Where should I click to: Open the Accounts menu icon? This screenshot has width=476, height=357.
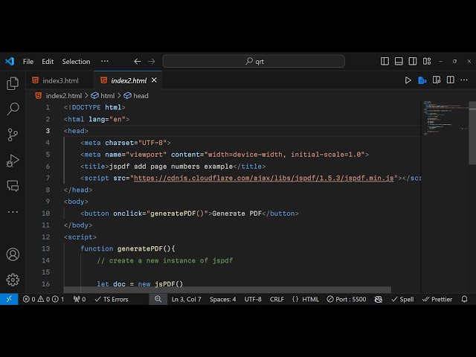pos(13,254)
